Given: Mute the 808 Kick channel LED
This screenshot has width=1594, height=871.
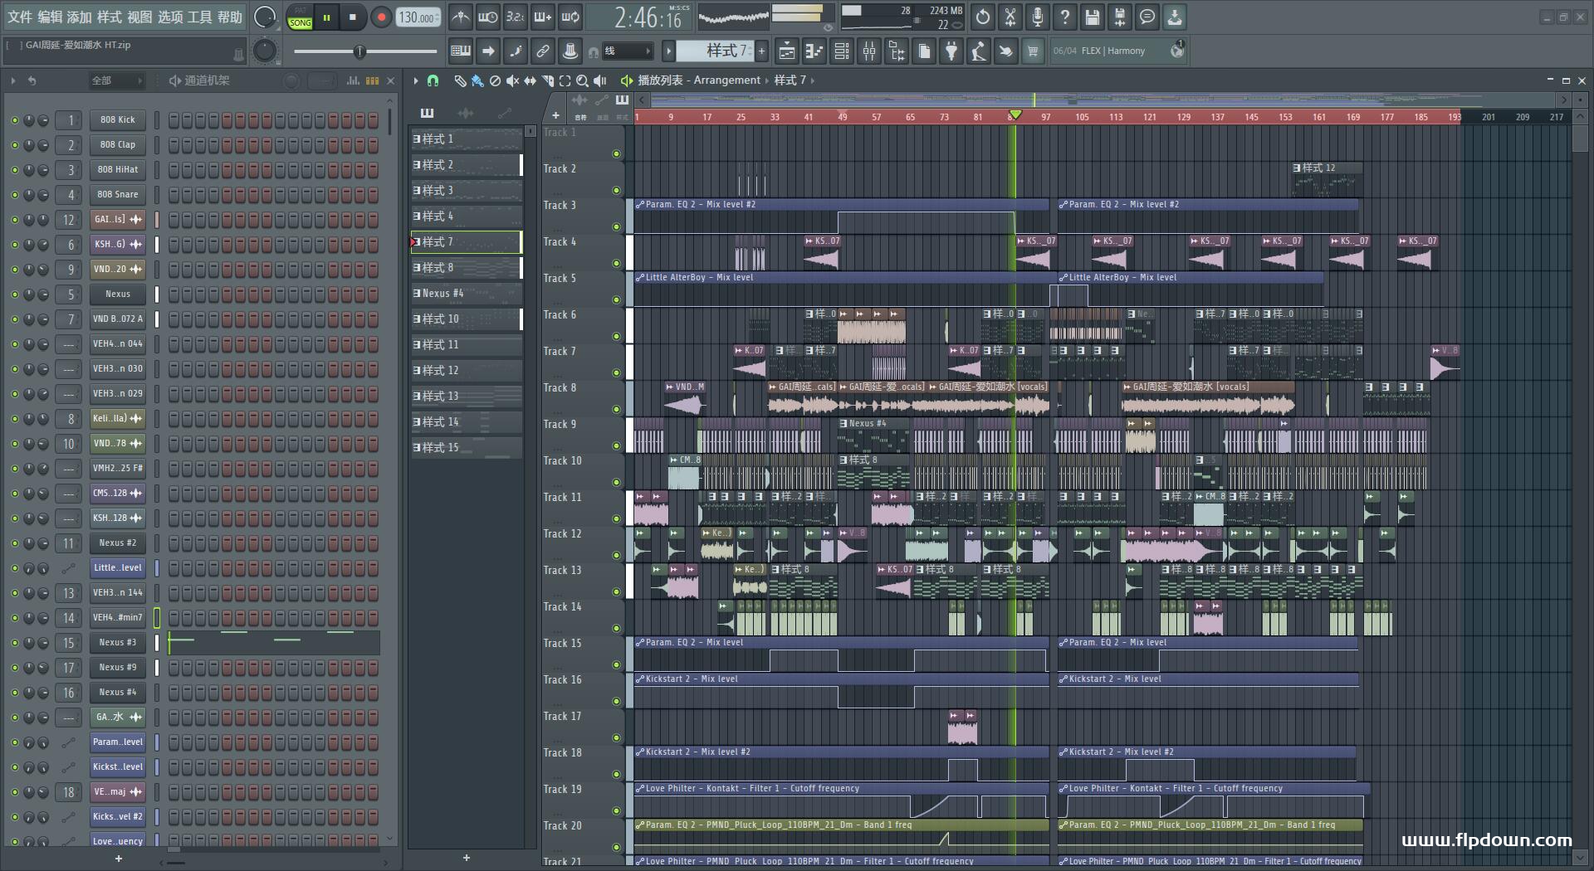Looking at the screenshot, I should point(14,120).
